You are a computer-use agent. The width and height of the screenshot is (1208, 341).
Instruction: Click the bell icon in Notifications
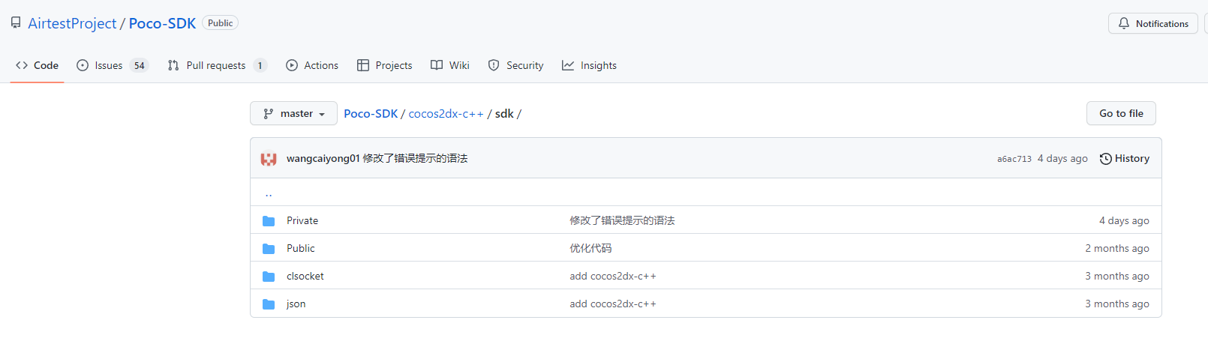[x=1124, y=24]
